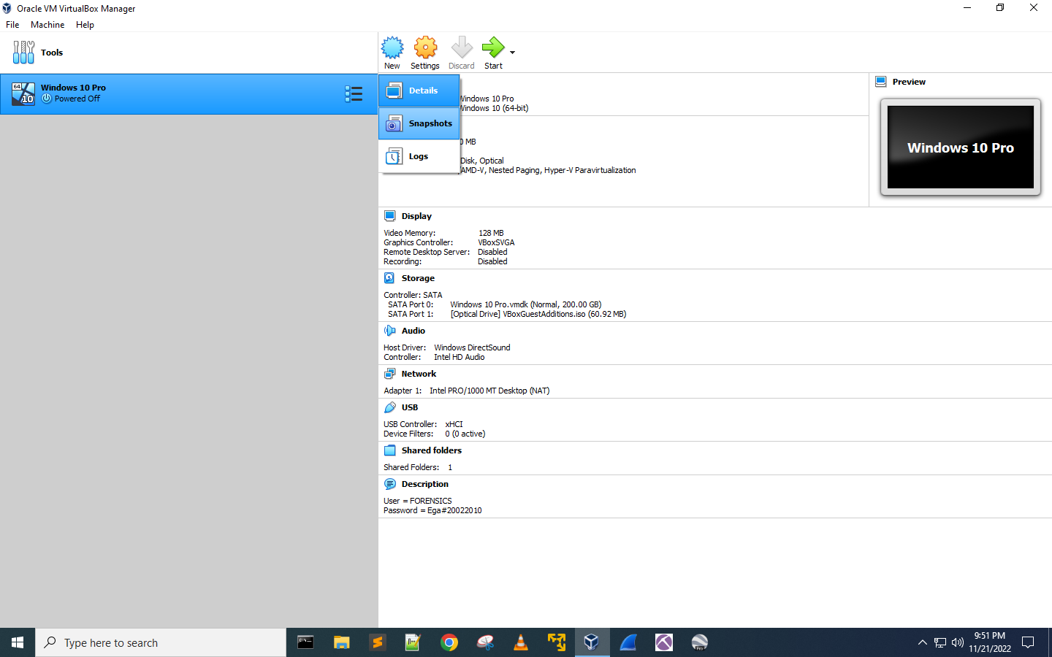Image resolution: width=1052 pixels, height=657 pixels.
Task: Click the Description section speech-bubble icon
Action: [390, 484]
